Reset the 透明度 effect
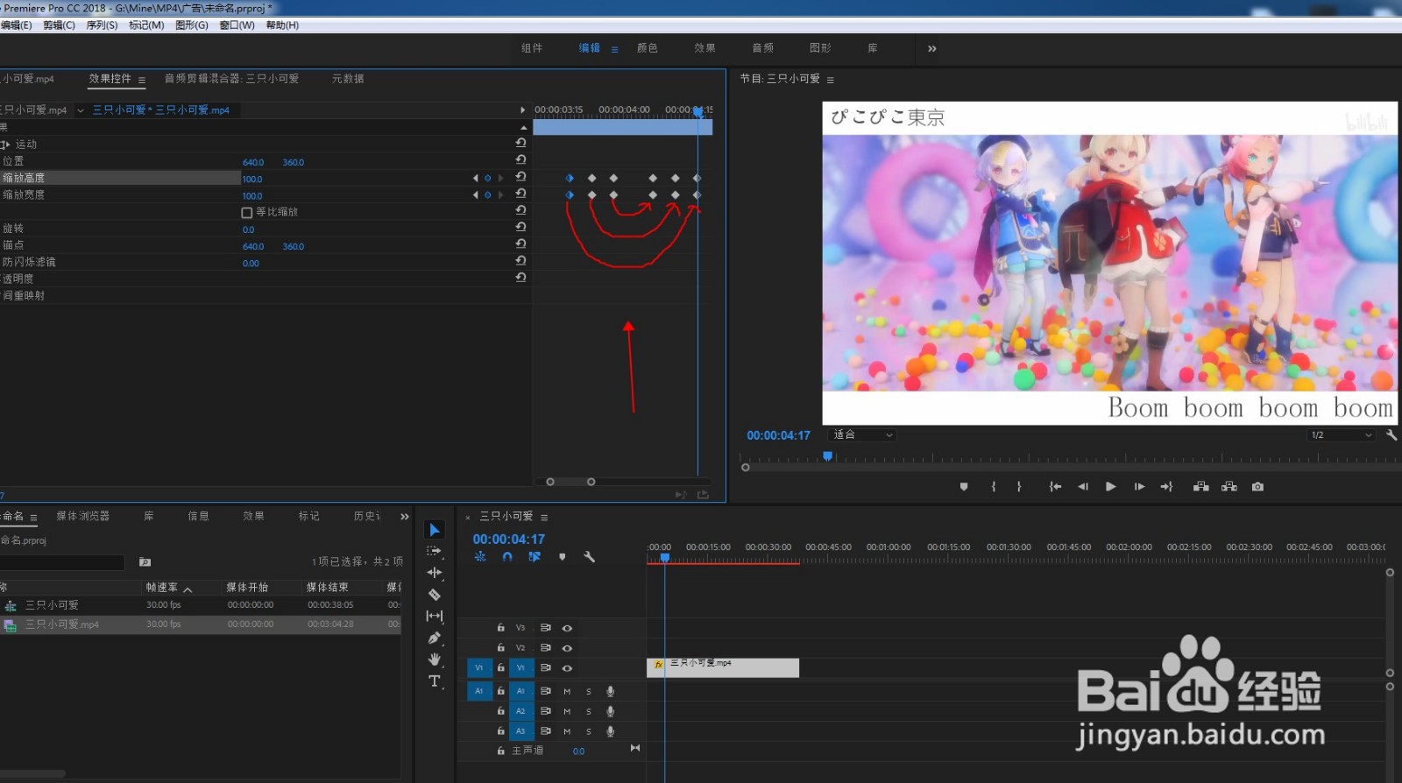Screen dimensions: 1402x783 point(520,277)
